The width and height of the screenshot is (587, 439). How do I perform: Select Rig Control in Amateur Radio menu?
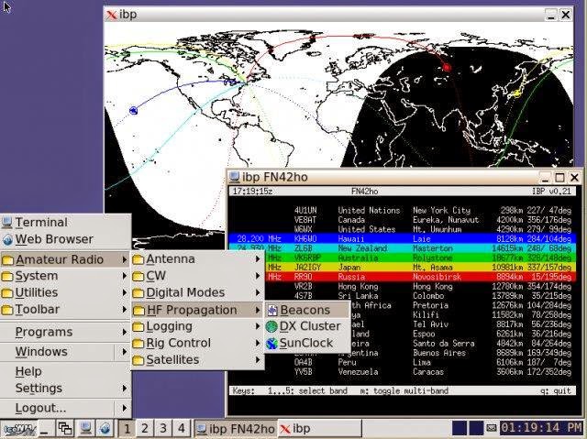point(197,343)
